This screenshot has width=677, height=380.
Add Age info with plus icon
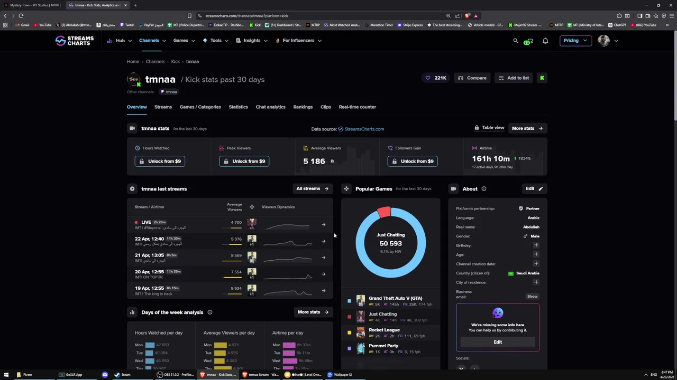[x=536, y=254]
